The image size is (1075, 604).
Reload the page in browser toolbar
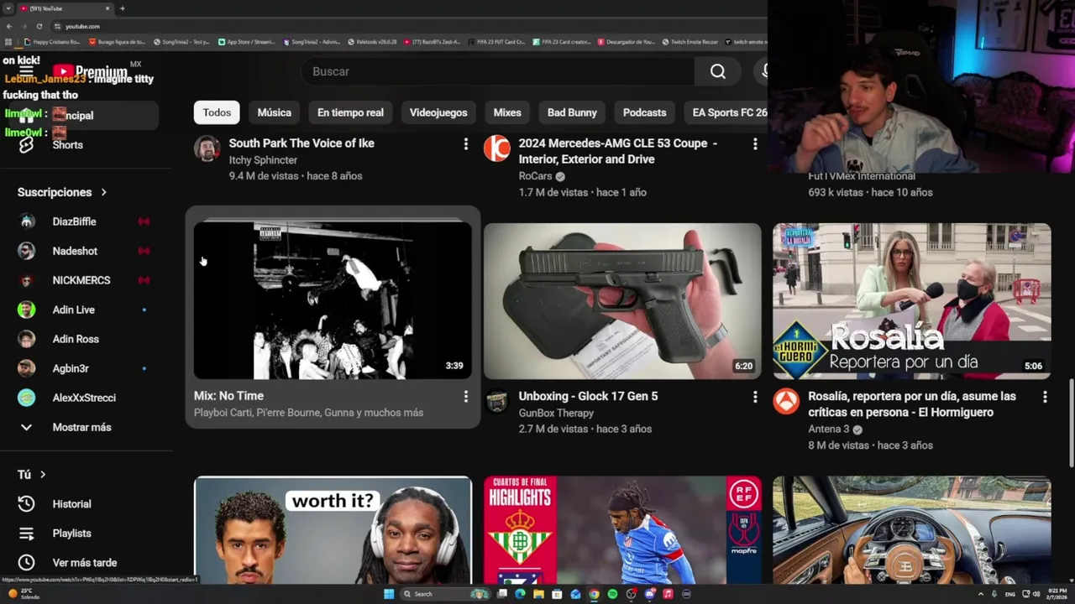pyautogui.click(x=39, y=26)
